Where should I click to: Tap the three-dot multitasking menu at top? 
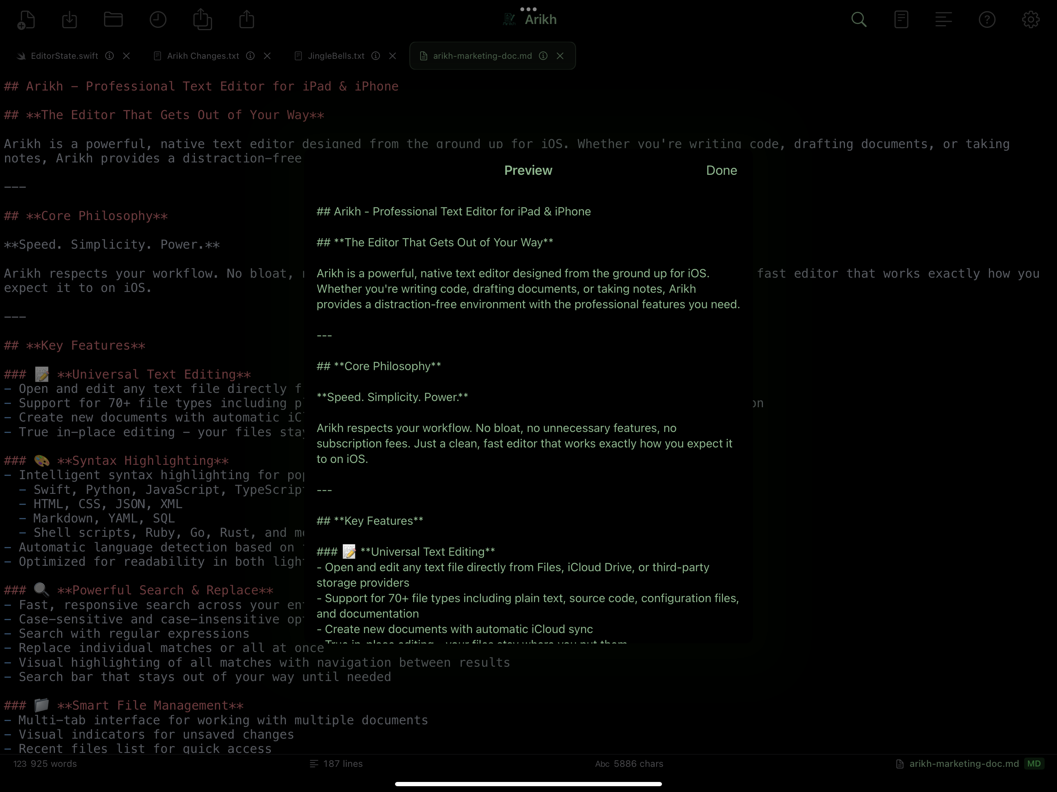point(528,9)
